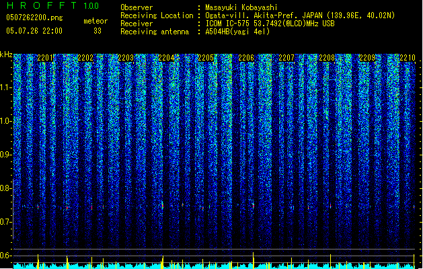Image resolution: width=423 pixels, height=269 pixels.
Task: Click the date stamp 05.07.26 22:00
Action: (34, 31)
